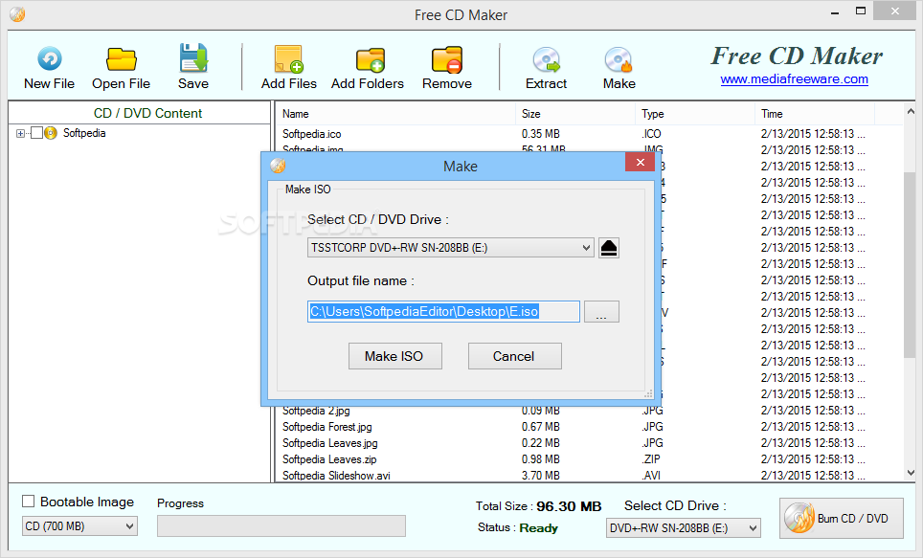Click the Add Files icon
923x558 pixels.
click(288, 58)
